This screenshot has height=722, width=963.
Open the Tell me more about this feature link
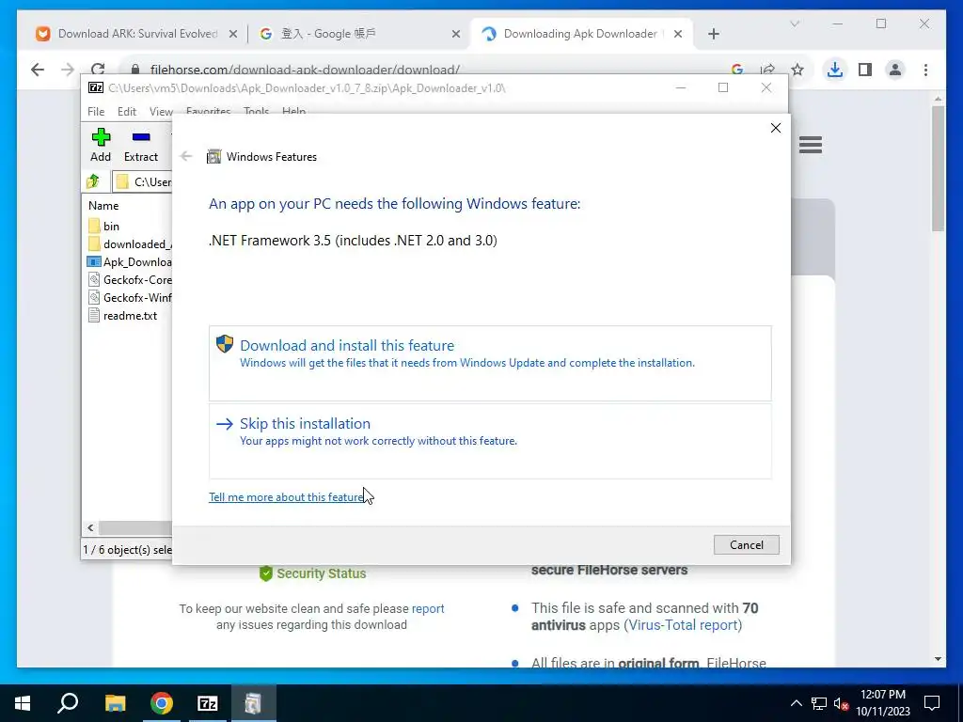coord(286,496)
